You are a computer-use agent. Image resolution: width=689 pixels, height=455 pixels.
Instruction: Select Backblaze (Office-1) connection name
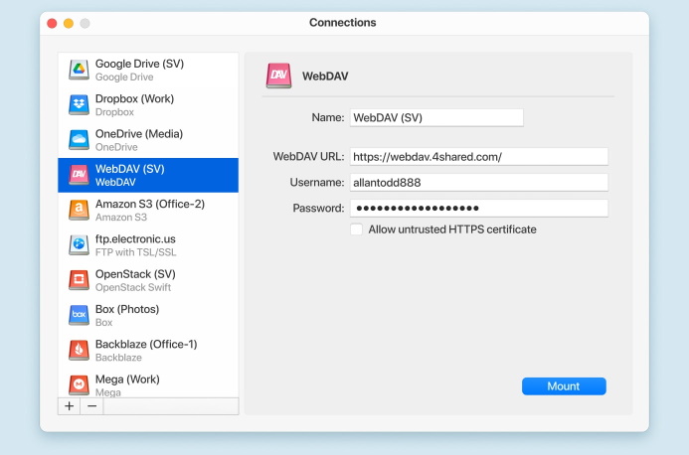click(146, 345)
